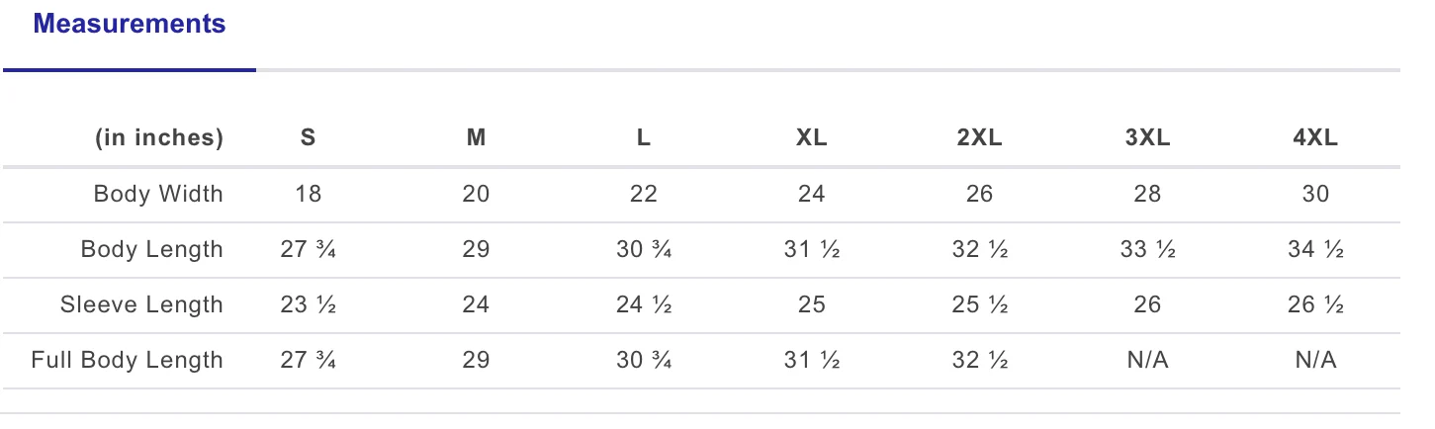The width and height of the screenshot is (1435, 429).
Task: Select the Body Length row label
Action: click(x=152, y=249)
